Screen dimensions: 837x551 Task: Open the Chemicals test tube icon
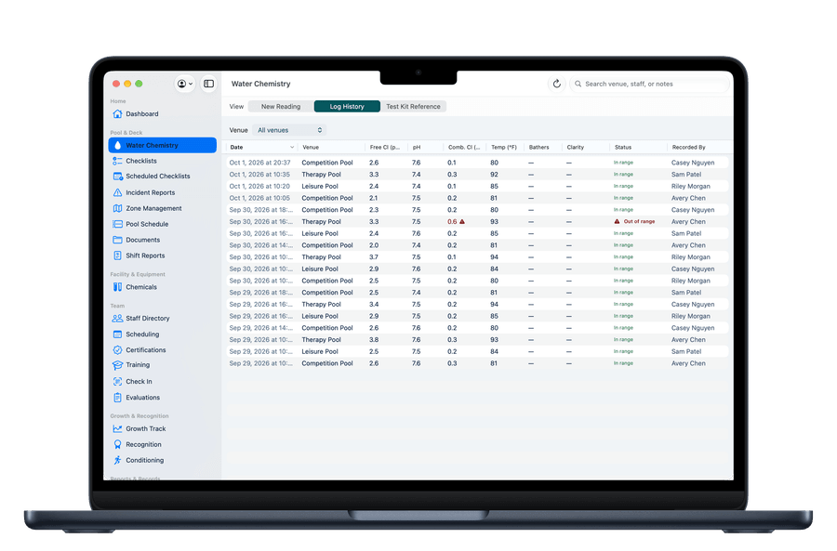[117, 287]
